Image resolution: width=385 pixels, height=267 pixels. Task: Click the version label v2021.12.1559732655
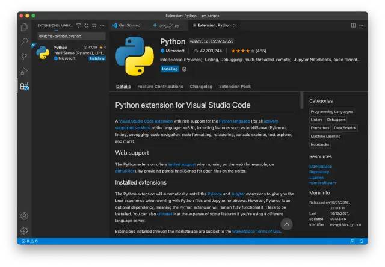[x=211, y=41]
